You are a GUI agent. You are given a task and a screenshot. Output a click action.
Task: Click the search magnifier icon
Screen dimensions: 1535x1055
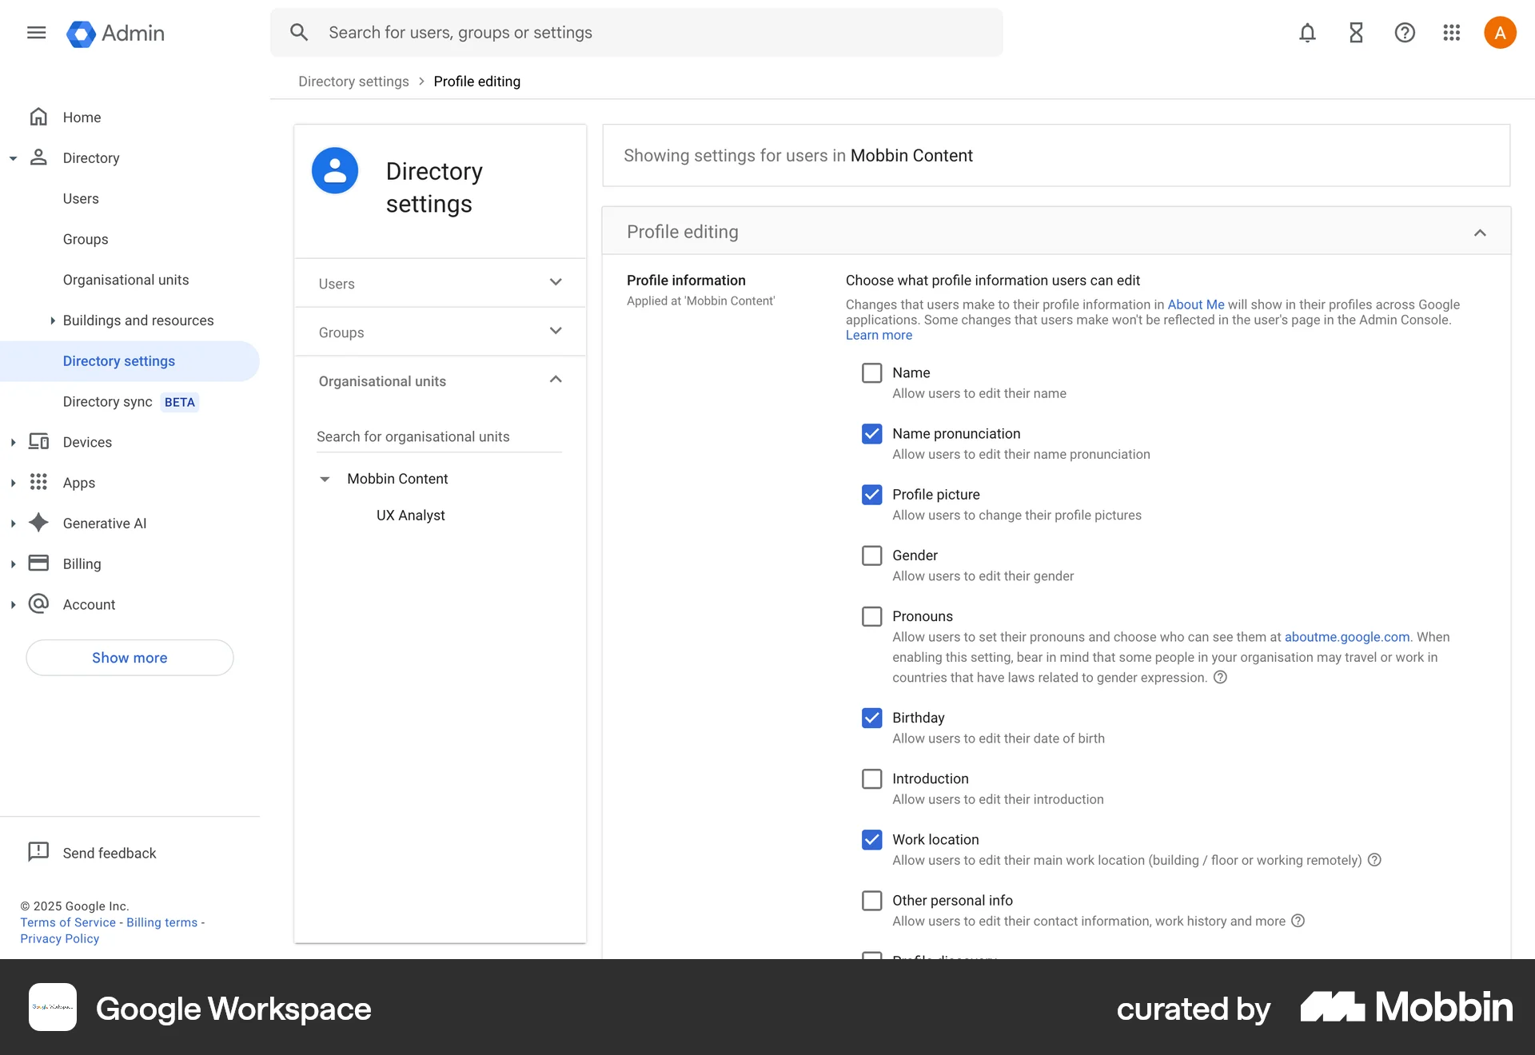tap(299, 32)
